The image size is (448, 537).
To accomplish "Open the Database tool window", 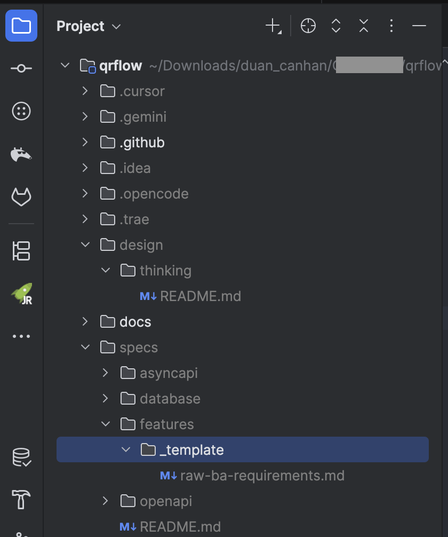I will pos(21,458).
